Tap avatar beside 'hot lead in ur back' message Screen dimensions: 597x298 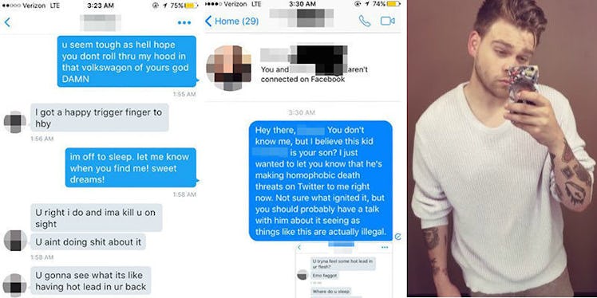pos(15,284)
